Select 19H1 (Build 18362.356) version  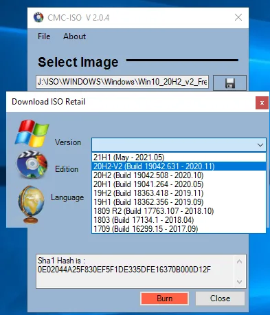coord(179,202)
